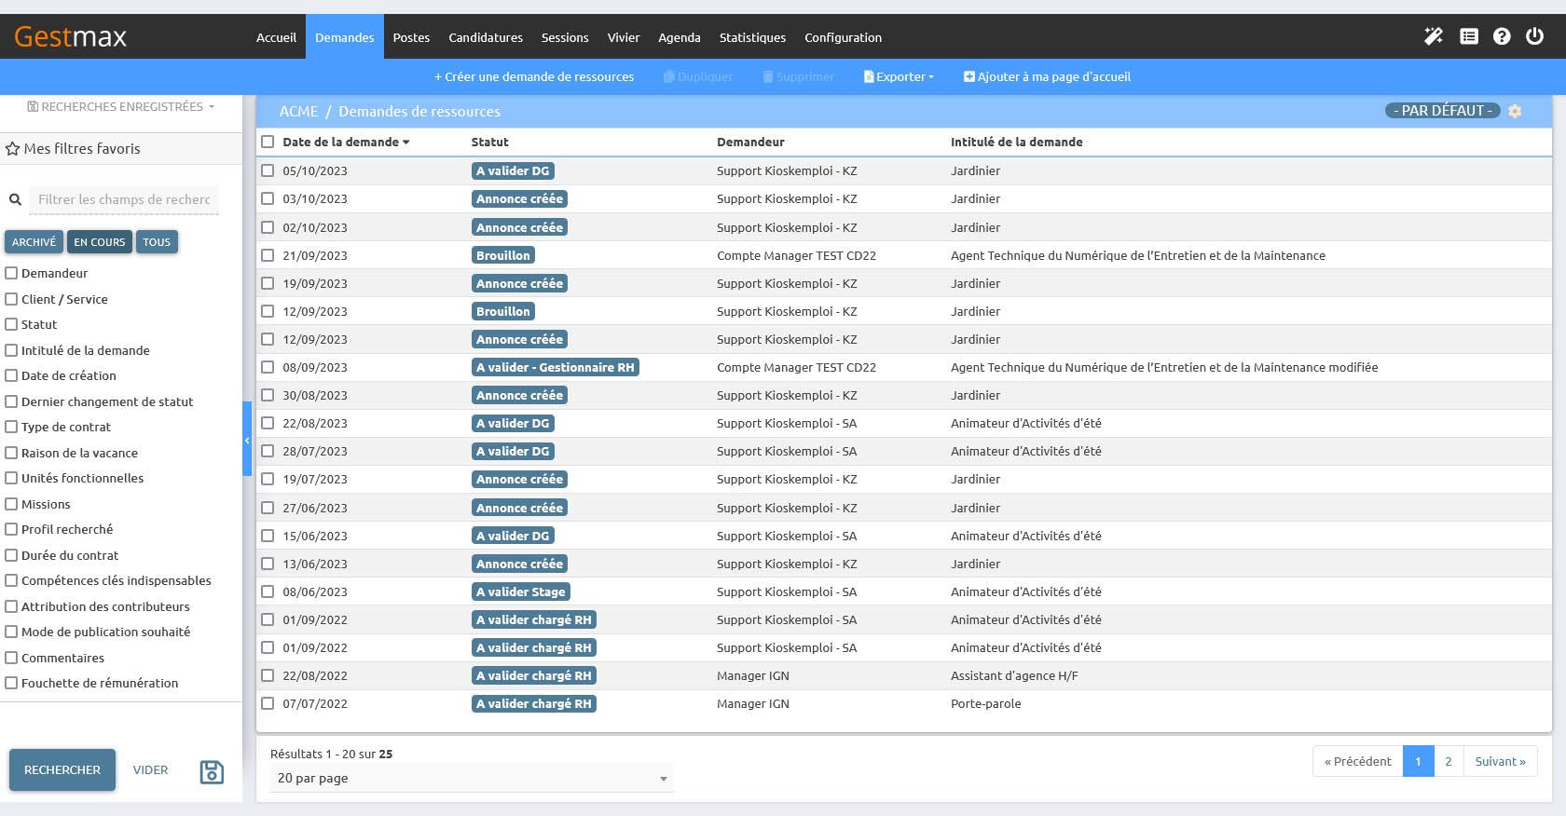
Task: Enable the Statut filter checkbox
Action: click(x=11, y=324)
